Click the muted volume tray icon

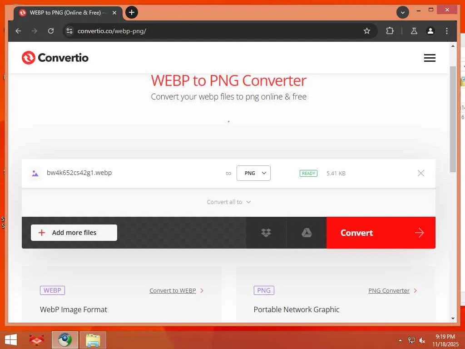click(x=422, y=340)
